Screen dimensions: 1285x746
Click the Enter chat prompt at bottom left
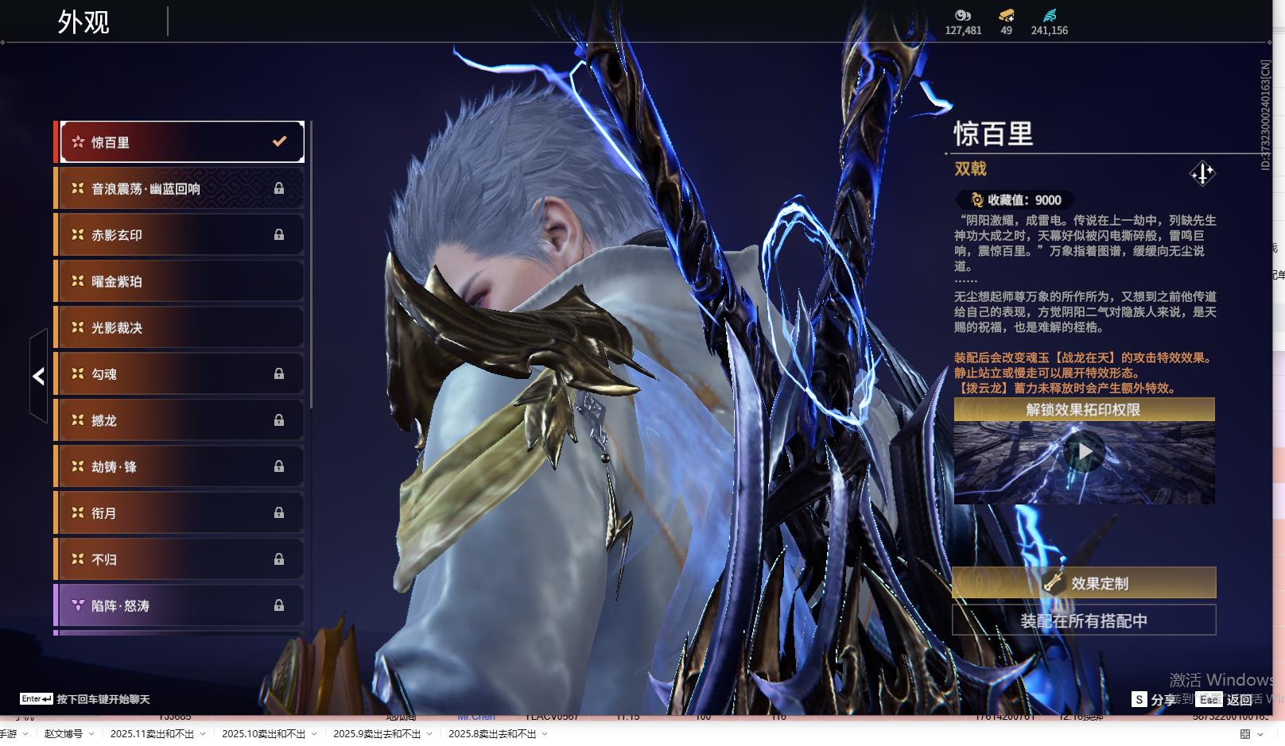(85, 699)
